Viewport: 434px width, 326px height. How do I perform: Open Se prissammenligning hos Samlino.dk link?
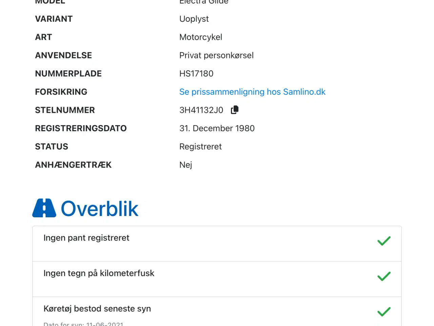click(252, 92)
